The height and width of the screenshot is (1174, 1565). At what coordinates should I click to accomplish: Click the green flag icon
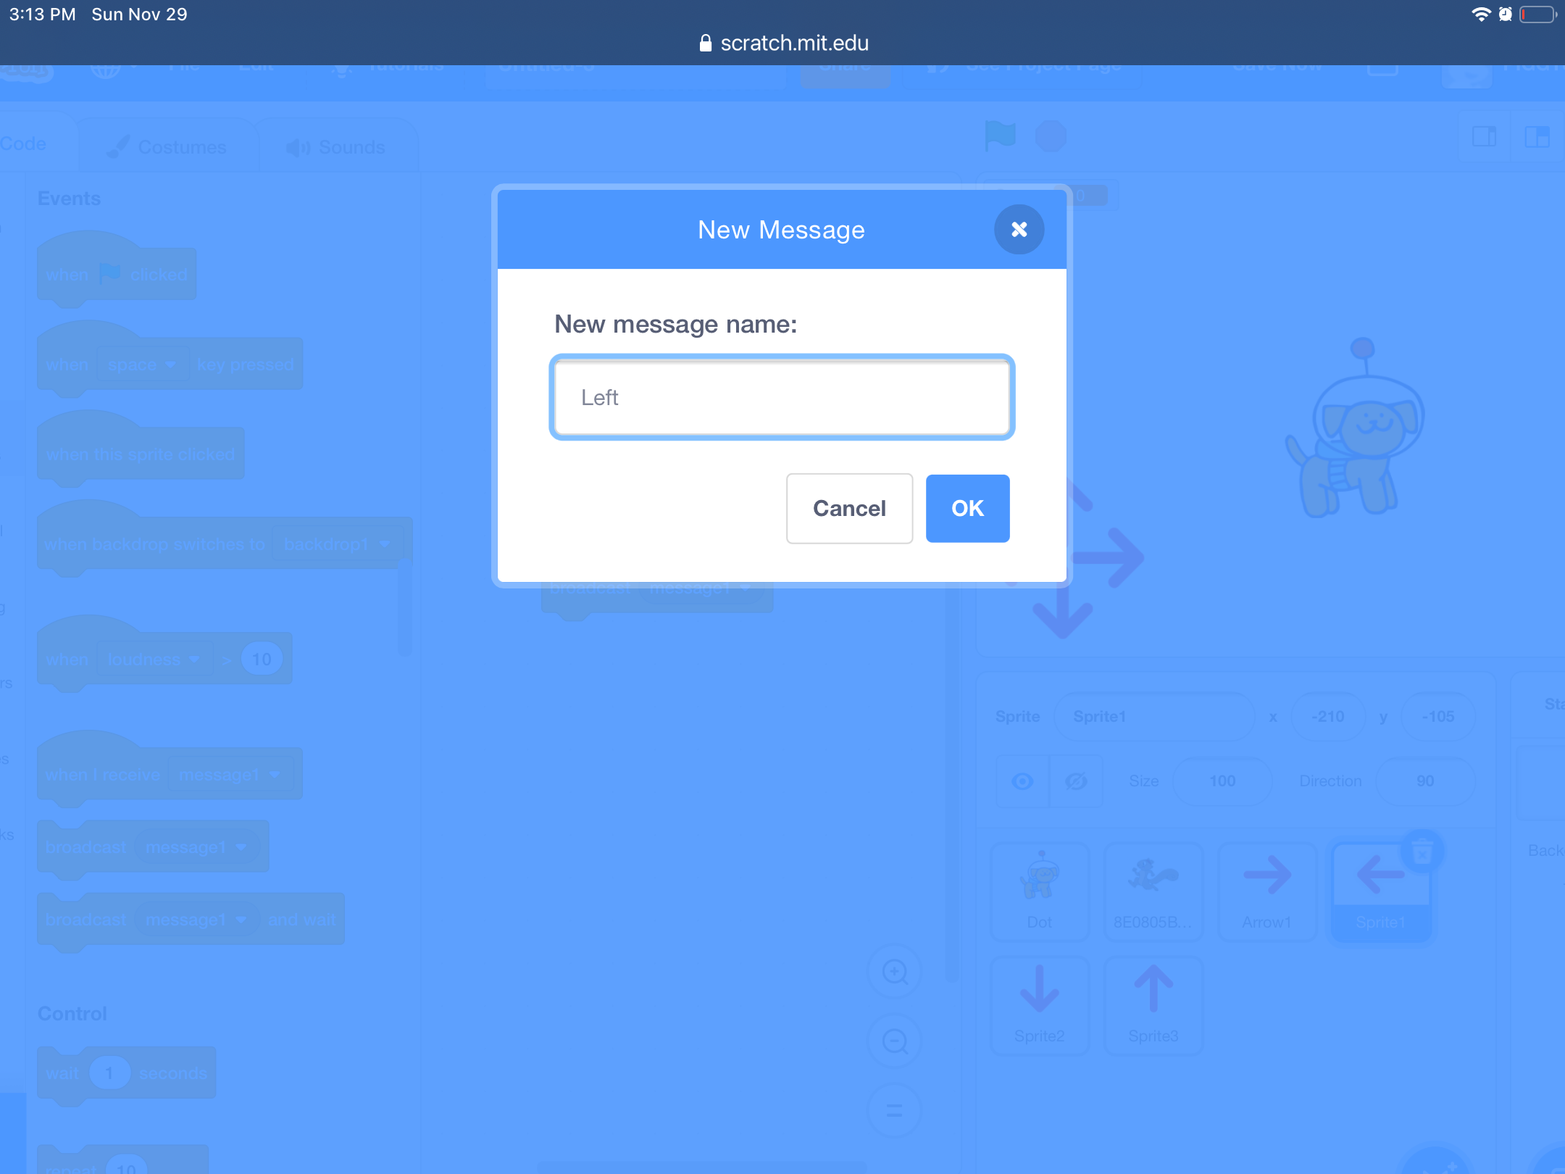tap(1000, 136)
